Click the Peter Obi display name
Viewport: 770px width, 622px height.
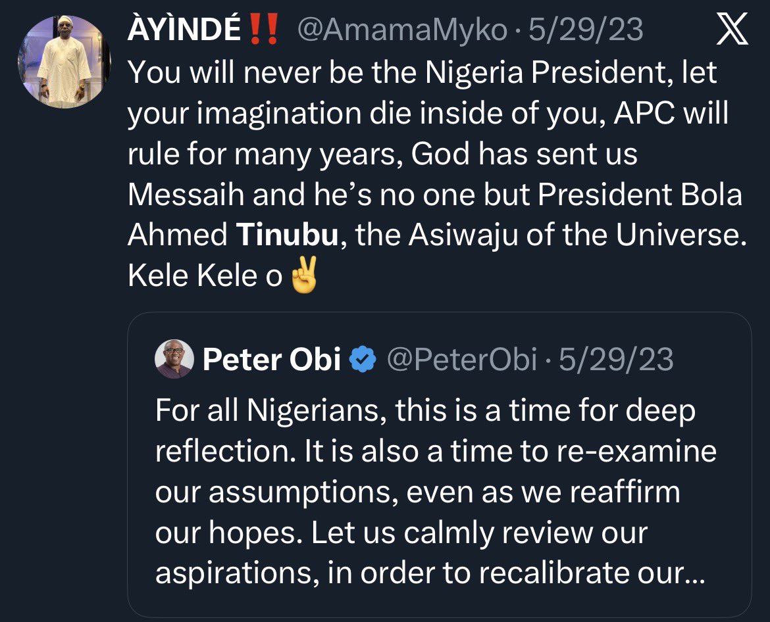click(272, 360)
